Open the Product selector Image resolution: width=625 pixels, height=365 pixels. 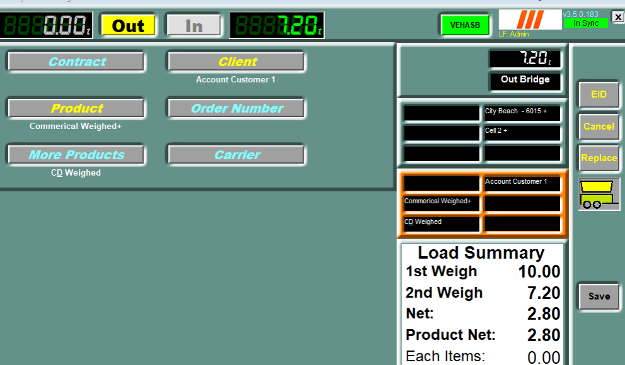pyautogui.click(x=76, y=108)
